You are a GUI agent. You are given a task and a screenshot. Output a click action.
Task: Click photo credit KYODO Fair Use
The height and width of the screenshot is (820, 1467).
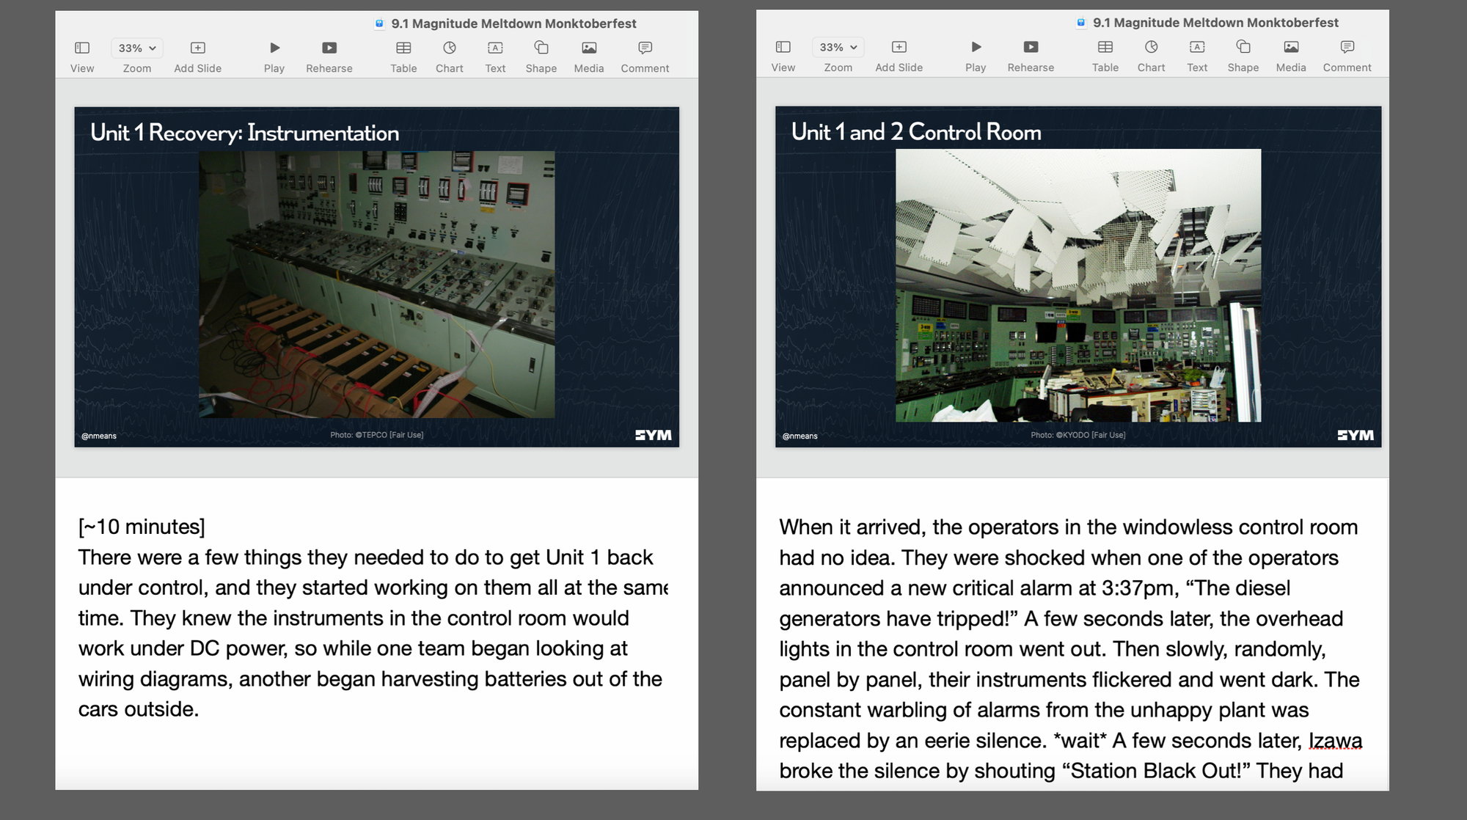point(1078,435)
